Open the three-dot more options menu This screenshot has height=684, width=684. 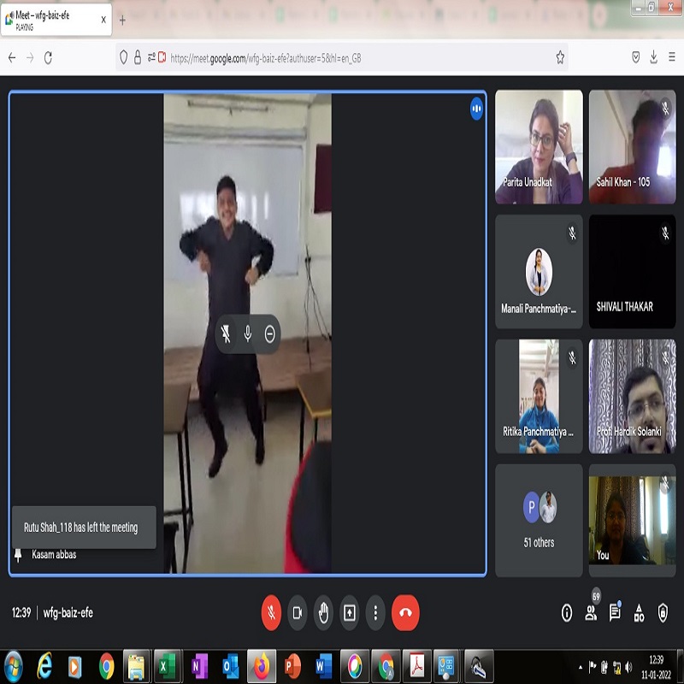tap(375, 613)
